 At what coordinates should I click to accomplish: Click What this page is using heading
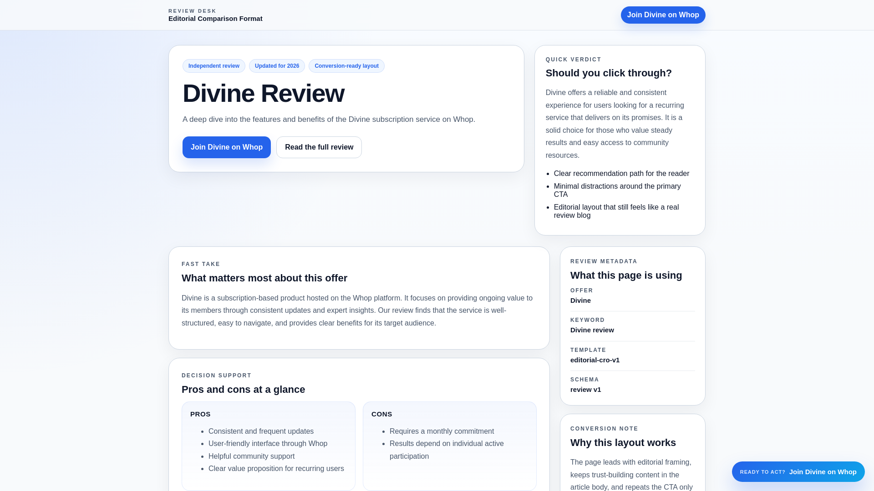(626, 276)
